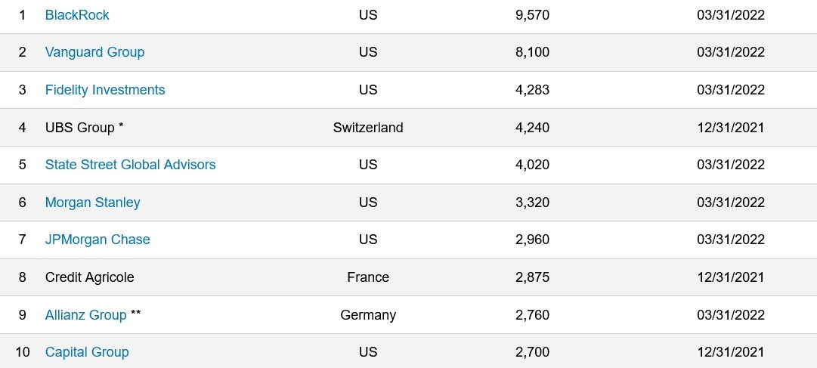817x368 pixels.
Task: Open the Capital Group link
Action: click(87, 352)
